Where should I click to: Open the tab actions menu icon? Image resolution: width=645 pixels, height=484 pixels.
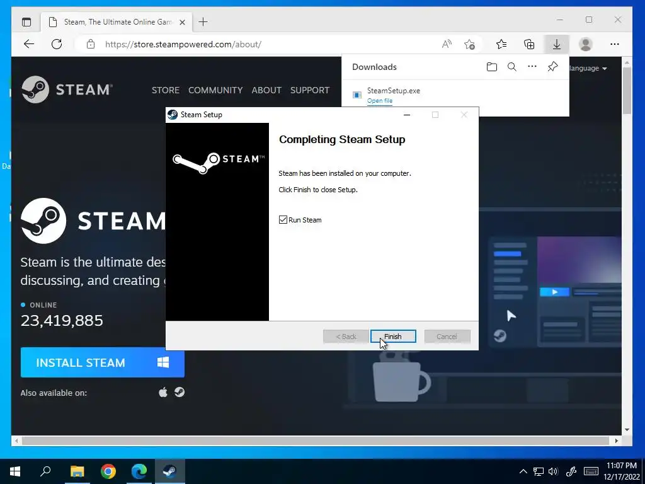click(x=26, y=22)
